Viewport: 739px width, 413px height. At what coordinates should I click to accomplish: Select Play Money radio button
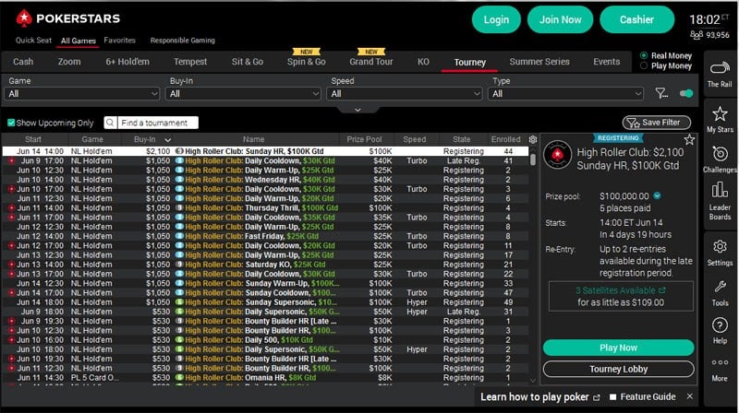(x=643, y=65)
